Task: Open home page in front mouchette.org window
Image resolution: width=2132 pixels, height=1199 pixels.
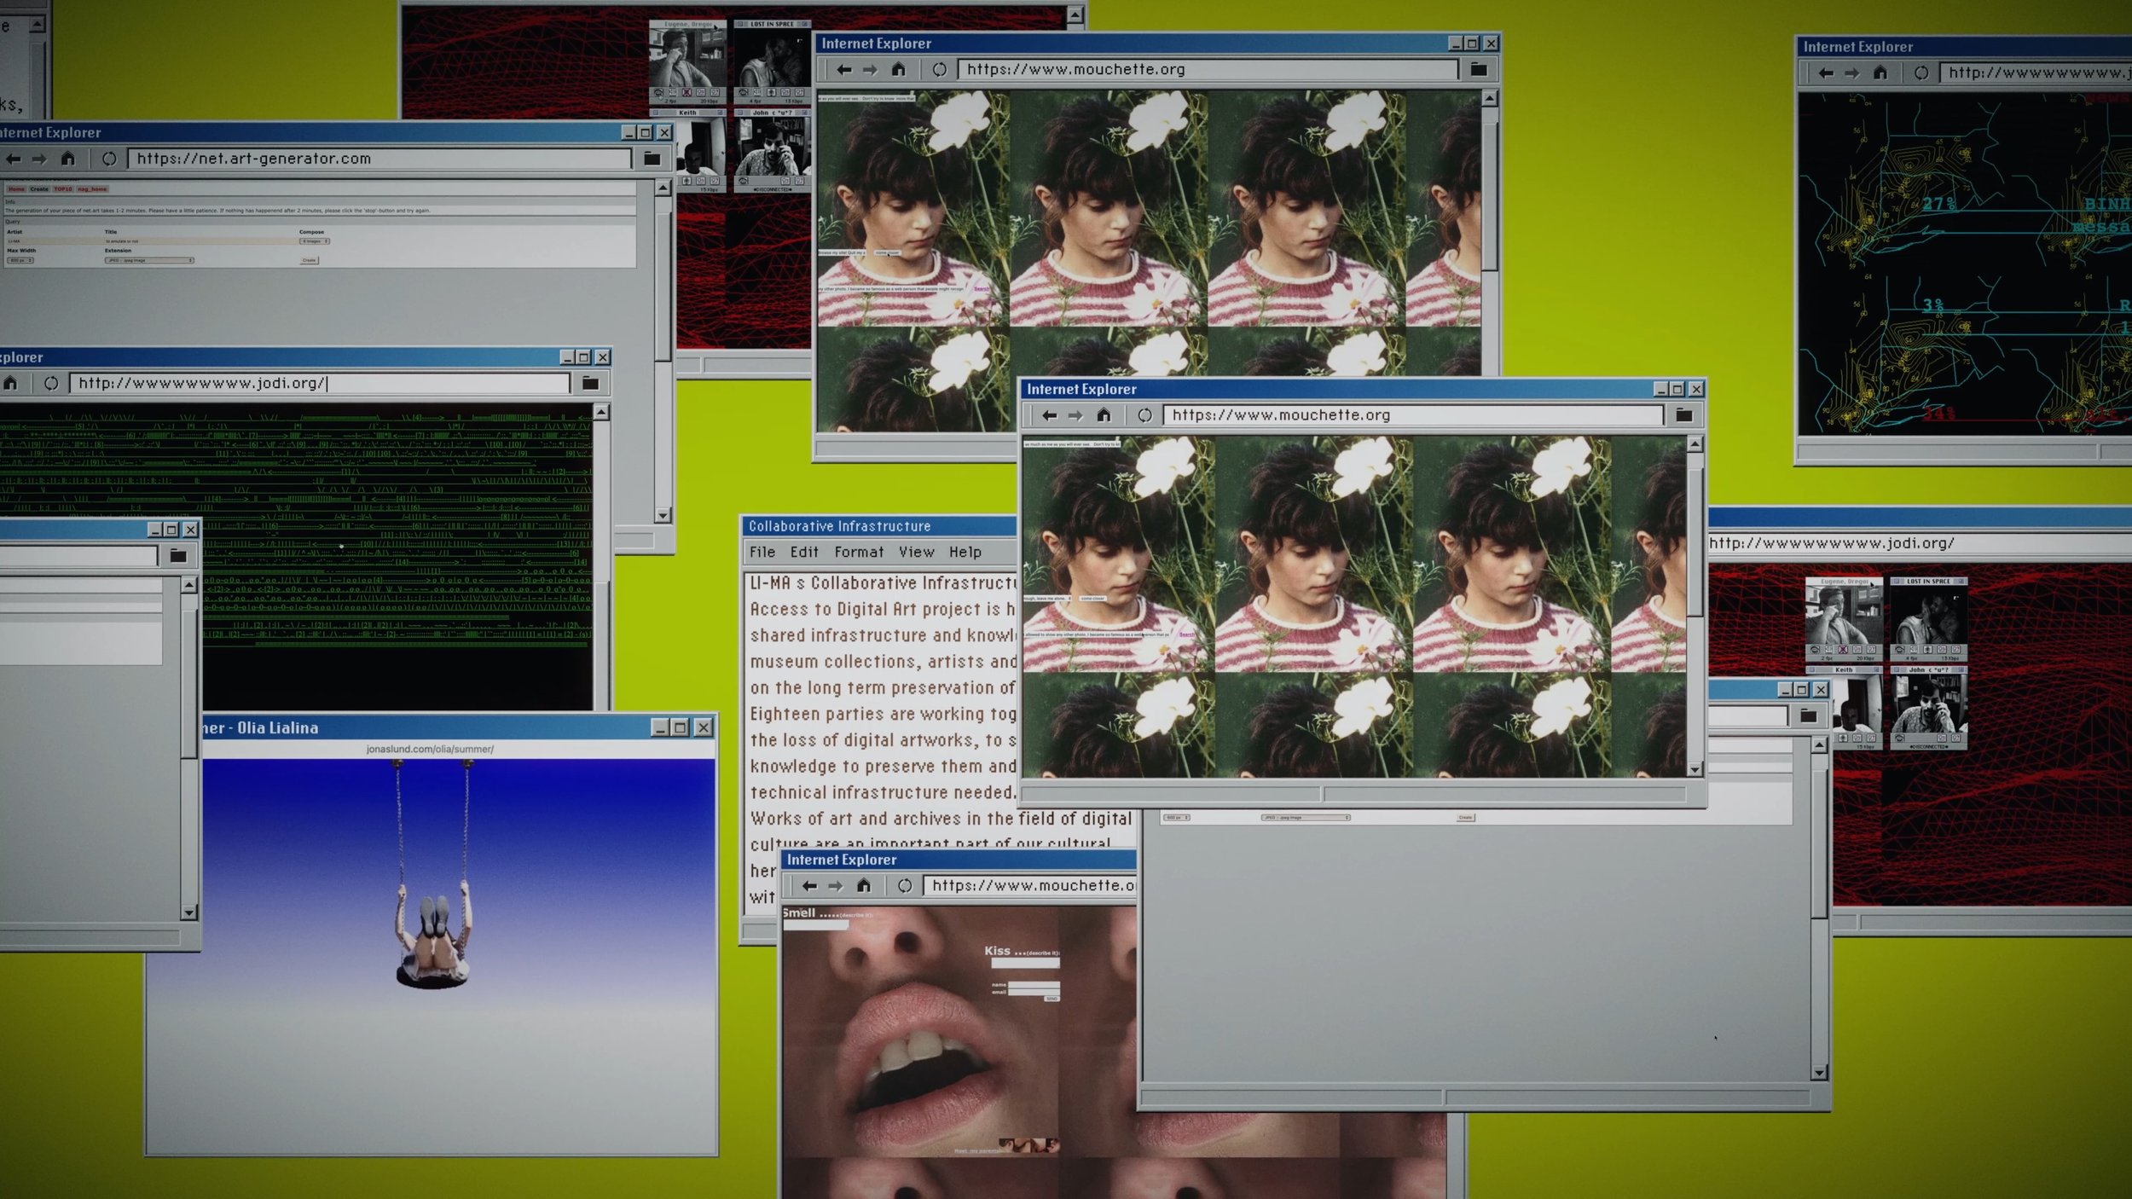Action: coord(1104,414)
